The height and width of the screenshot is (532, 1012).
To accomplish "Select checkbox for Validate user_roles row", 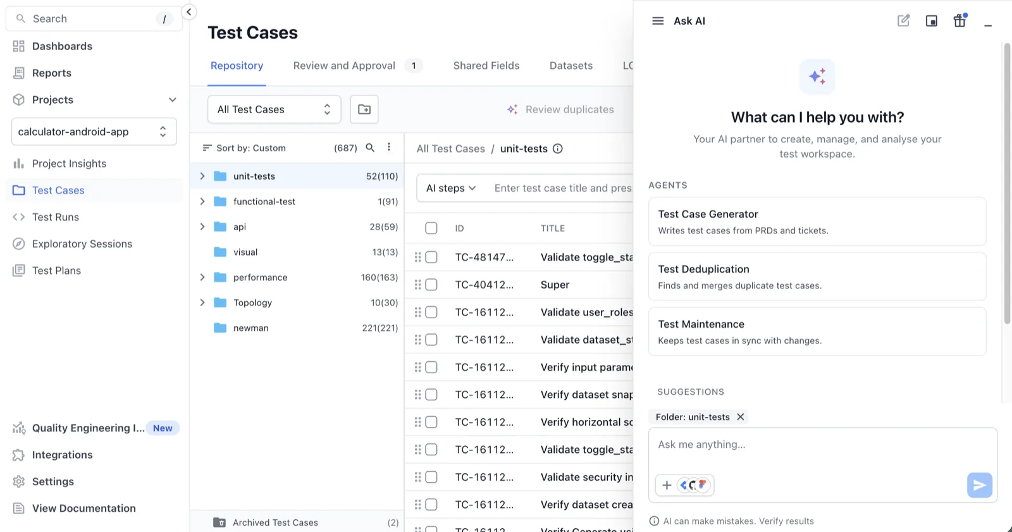I will 431,312.
